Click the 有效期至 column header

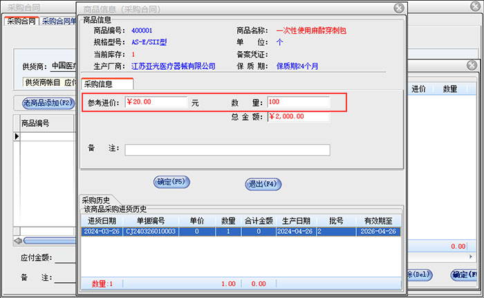point(380,221)
